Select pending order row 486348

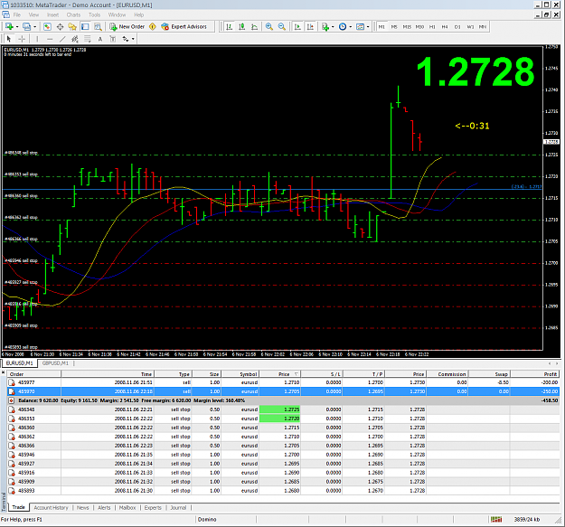point(283,409)
